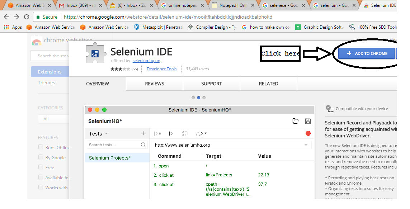Reload the page with the refresh icon

tap(27, 17)
